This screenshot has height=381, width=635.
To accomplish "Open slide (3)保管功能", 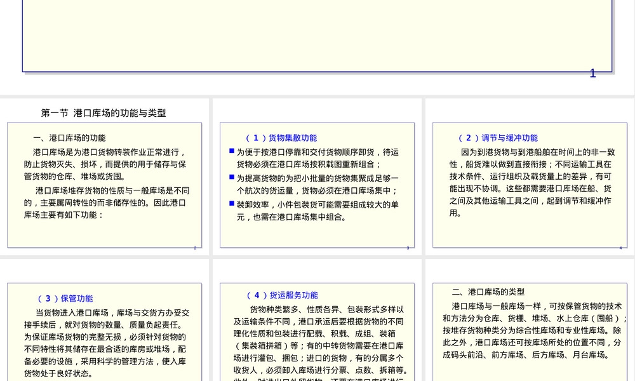I will point(105,320).
